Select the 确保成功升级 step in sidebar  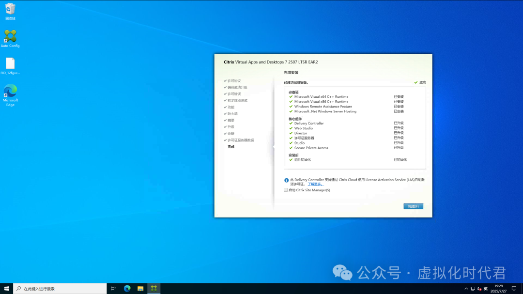point(237,88)
